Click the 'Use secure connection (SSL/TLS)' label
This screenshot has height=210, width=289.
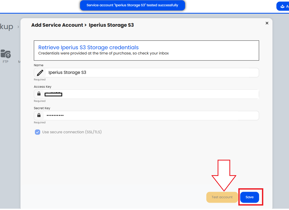pos(72,132)
